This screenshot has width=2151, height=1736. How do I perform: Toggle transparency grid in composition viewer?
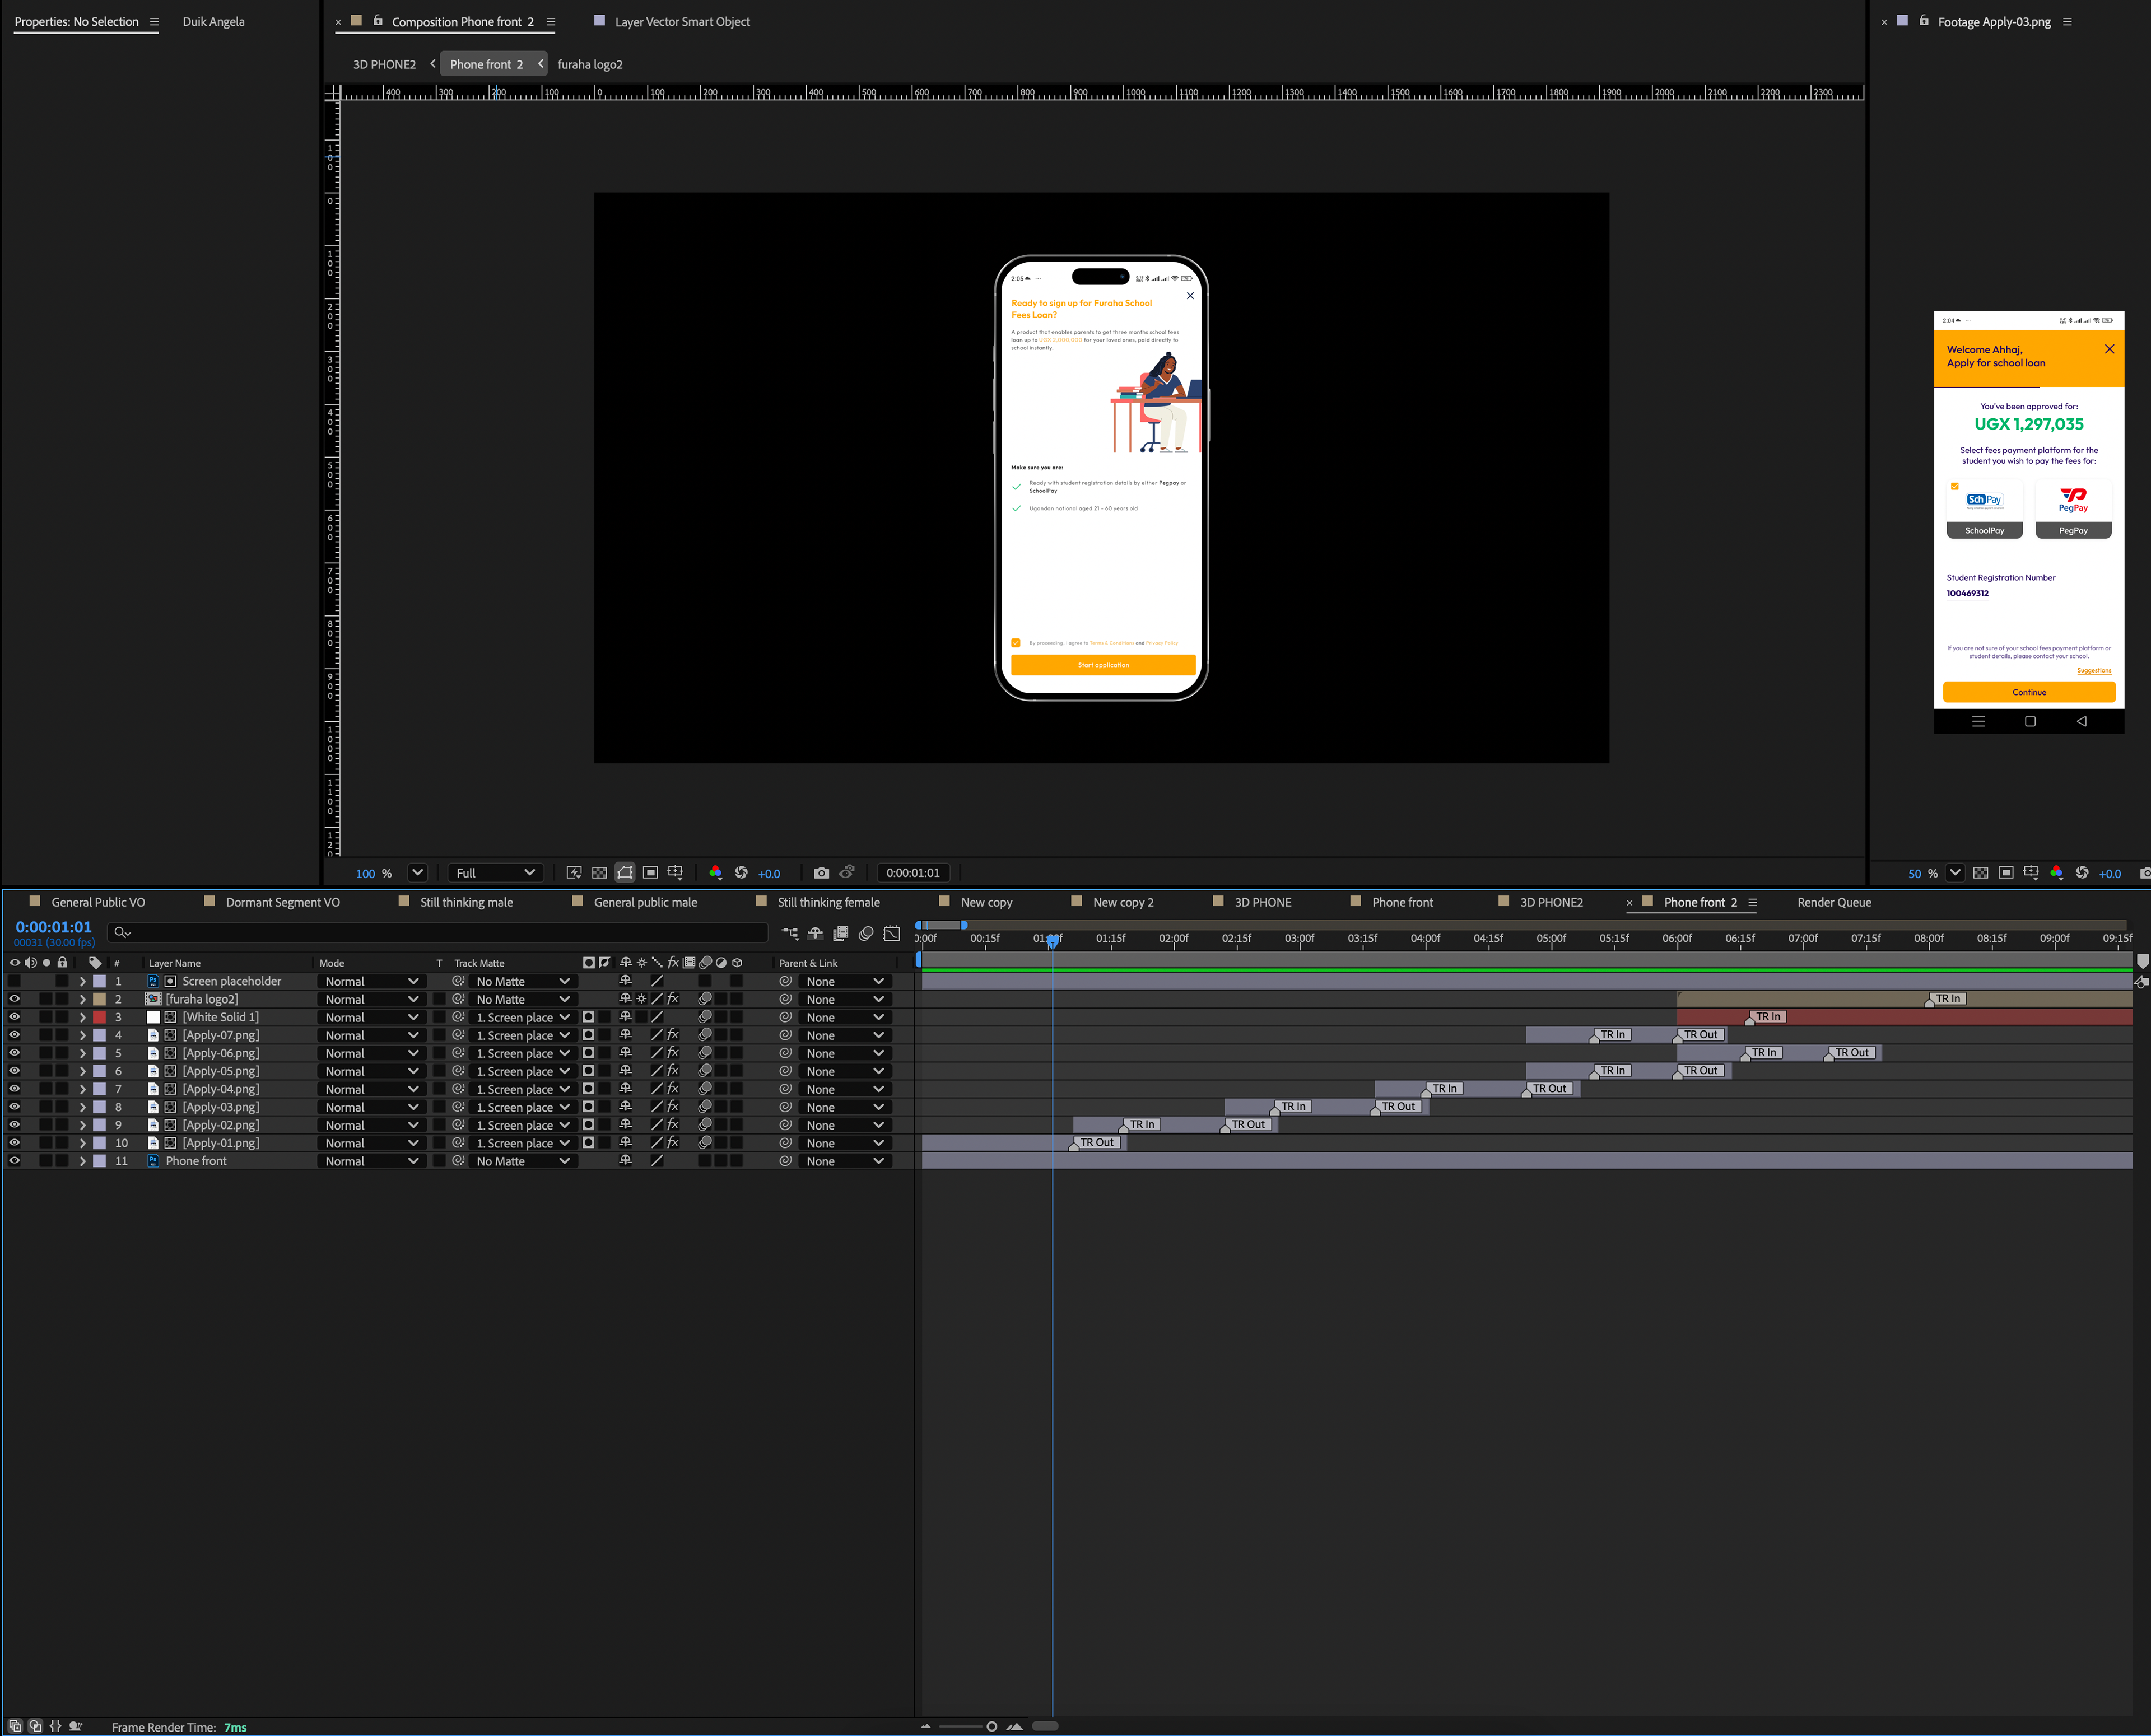(x=599, y=873)
